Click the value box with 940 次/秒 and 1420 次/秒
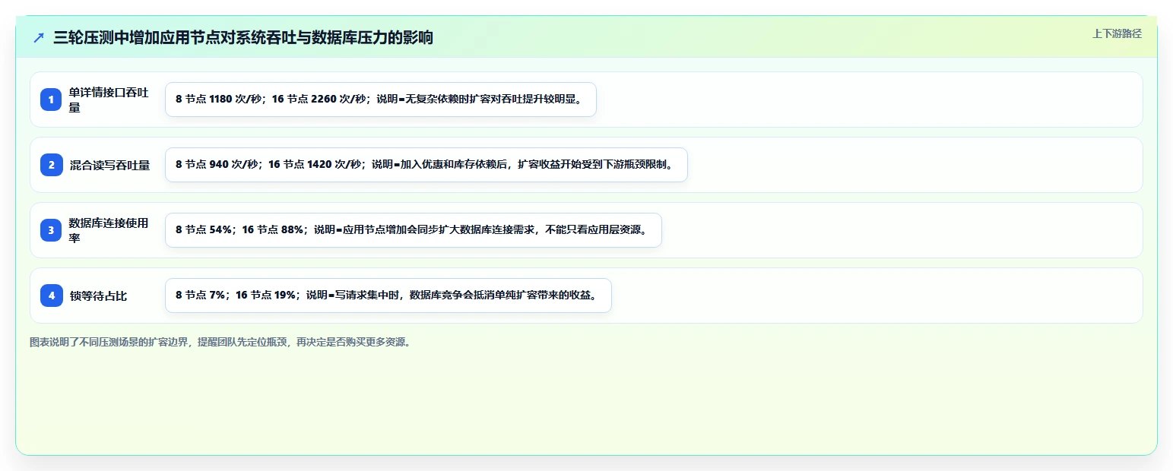The image size is (1173, 471). tap(426, 165)
